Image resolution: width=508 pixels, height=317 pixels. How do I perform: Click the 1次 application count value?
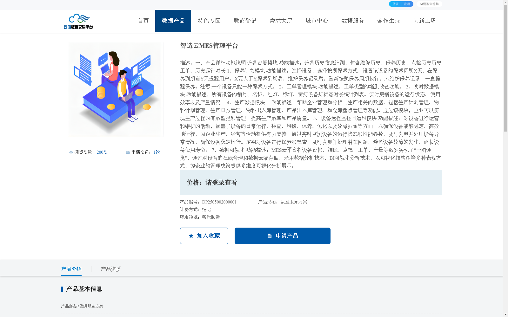click(157, 152)
